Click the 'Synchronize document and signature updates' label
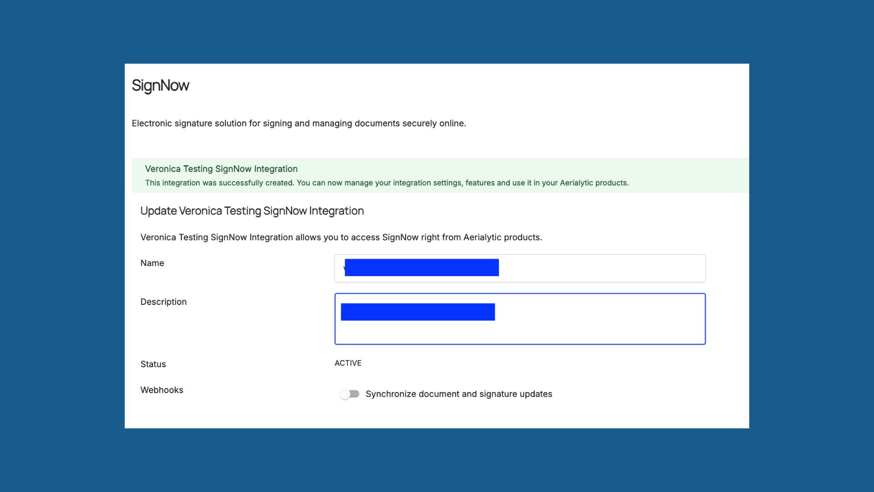The width and height of the screenshot is (874, 492). tap(459, 394)
